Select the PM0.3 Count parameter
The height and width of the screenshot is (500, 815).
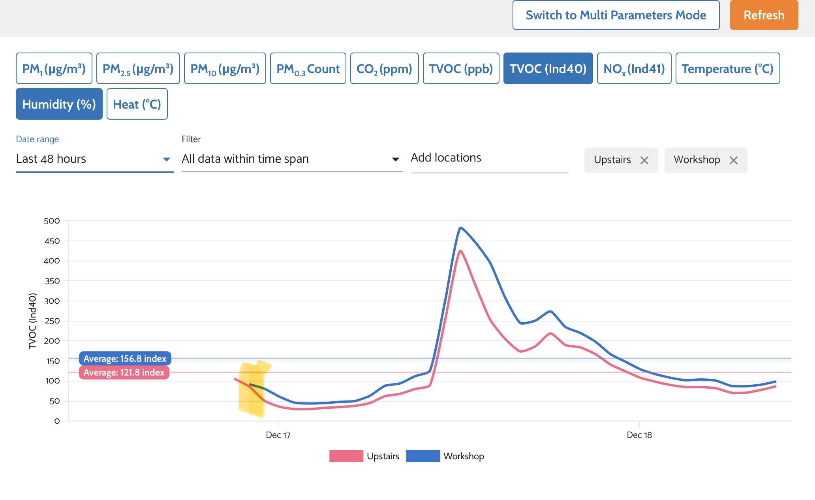click(x=308, y=69)
